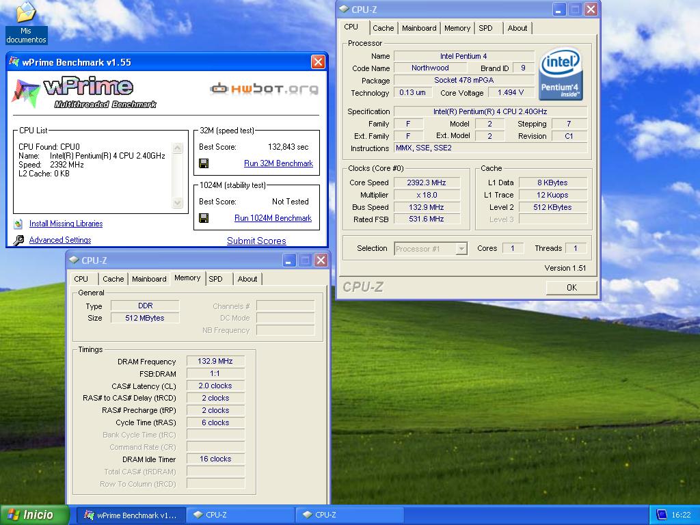
Task: Click DRAM Frequency value 132.9 MHz
Action: [x=215, y=361]
